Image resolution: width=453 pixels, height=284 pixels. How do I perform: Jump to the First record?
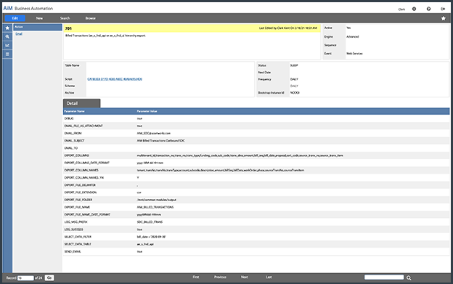[x=196, y=277]
